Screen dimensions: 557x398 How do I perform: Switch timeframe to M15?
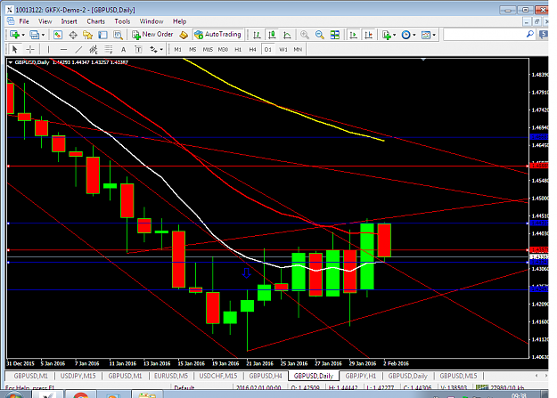(x=208, y=49)
